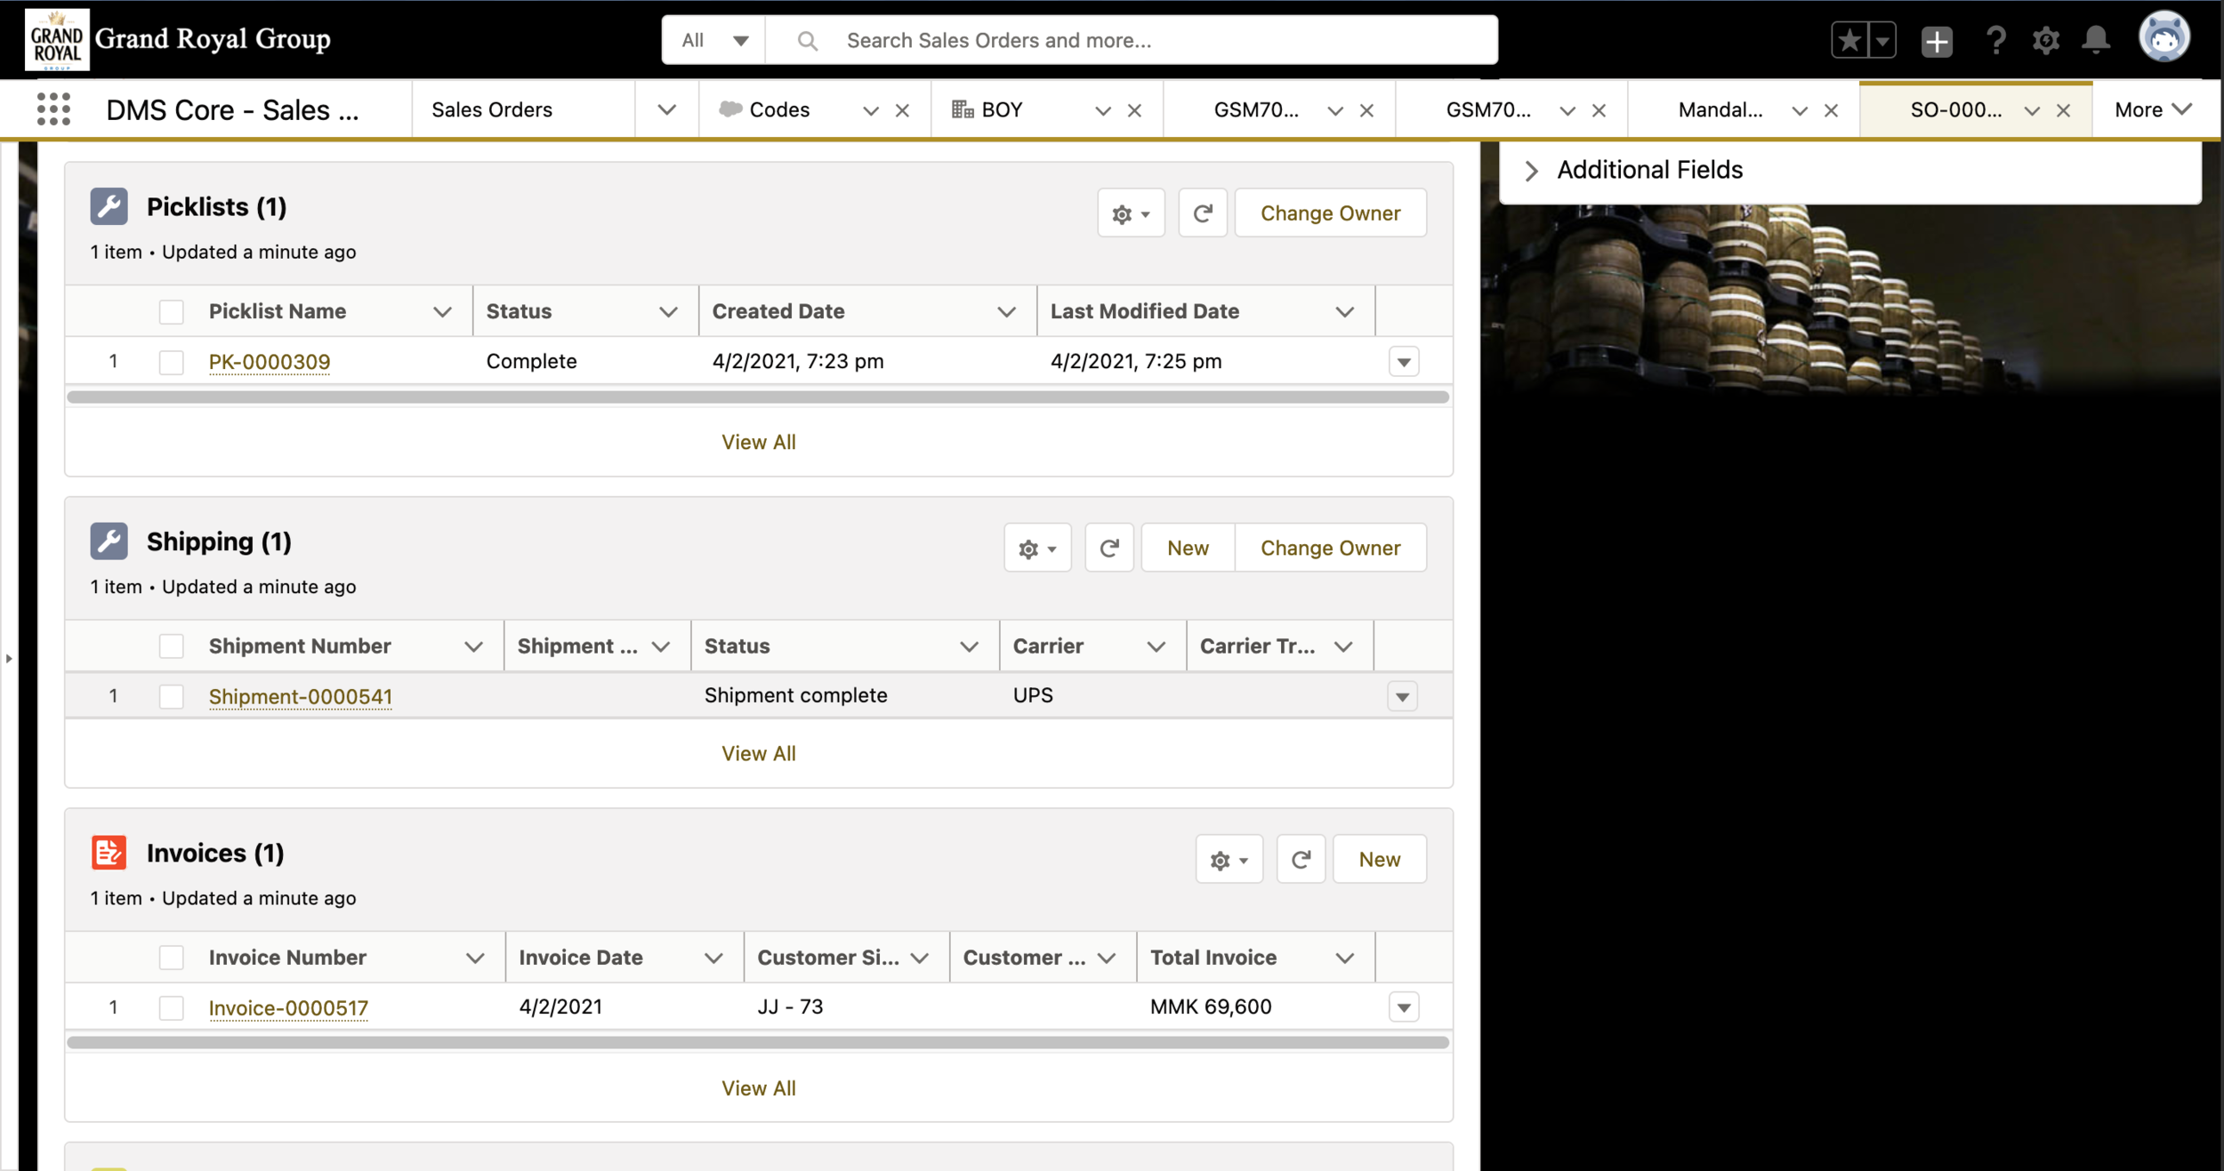Click the Help question mark icon
This screenshot has width=2224, height=1171.
(1995, 40)
